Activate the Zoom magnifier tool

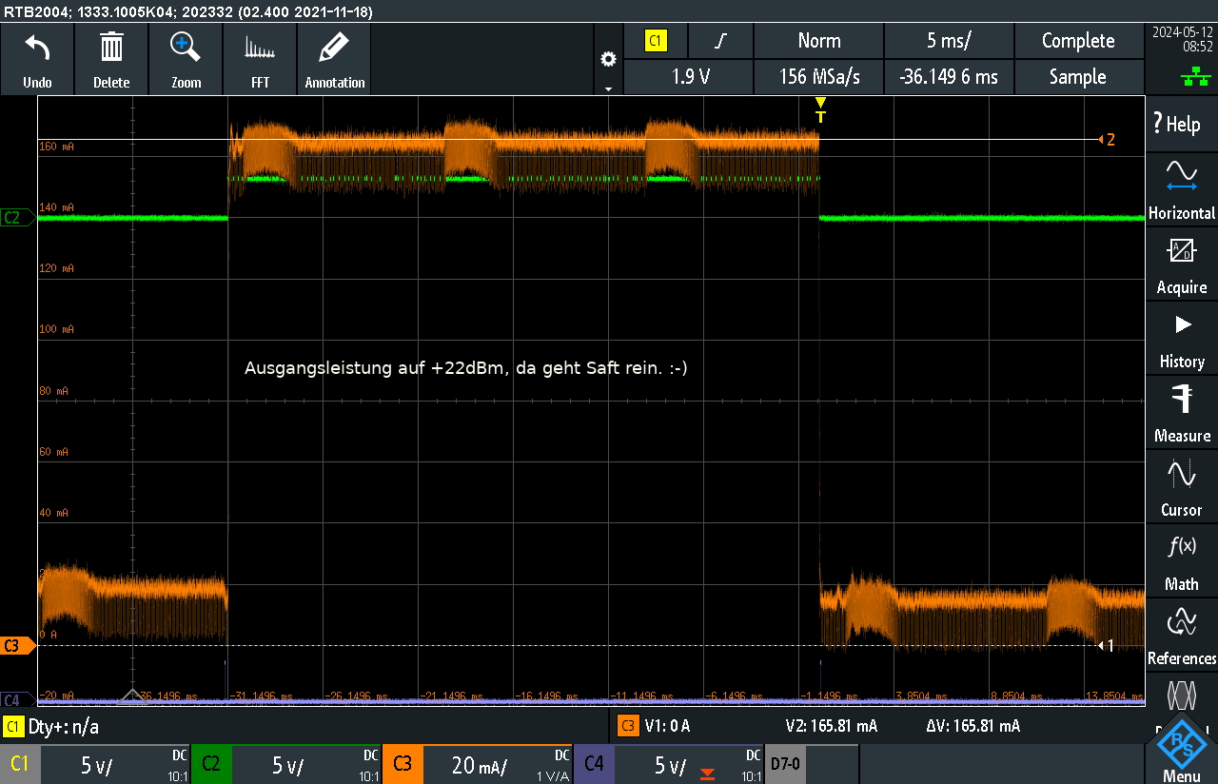pos(186,48)
